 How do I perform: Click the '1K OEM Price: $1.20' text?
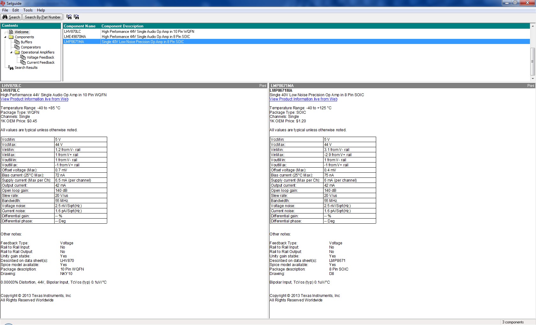288,121
